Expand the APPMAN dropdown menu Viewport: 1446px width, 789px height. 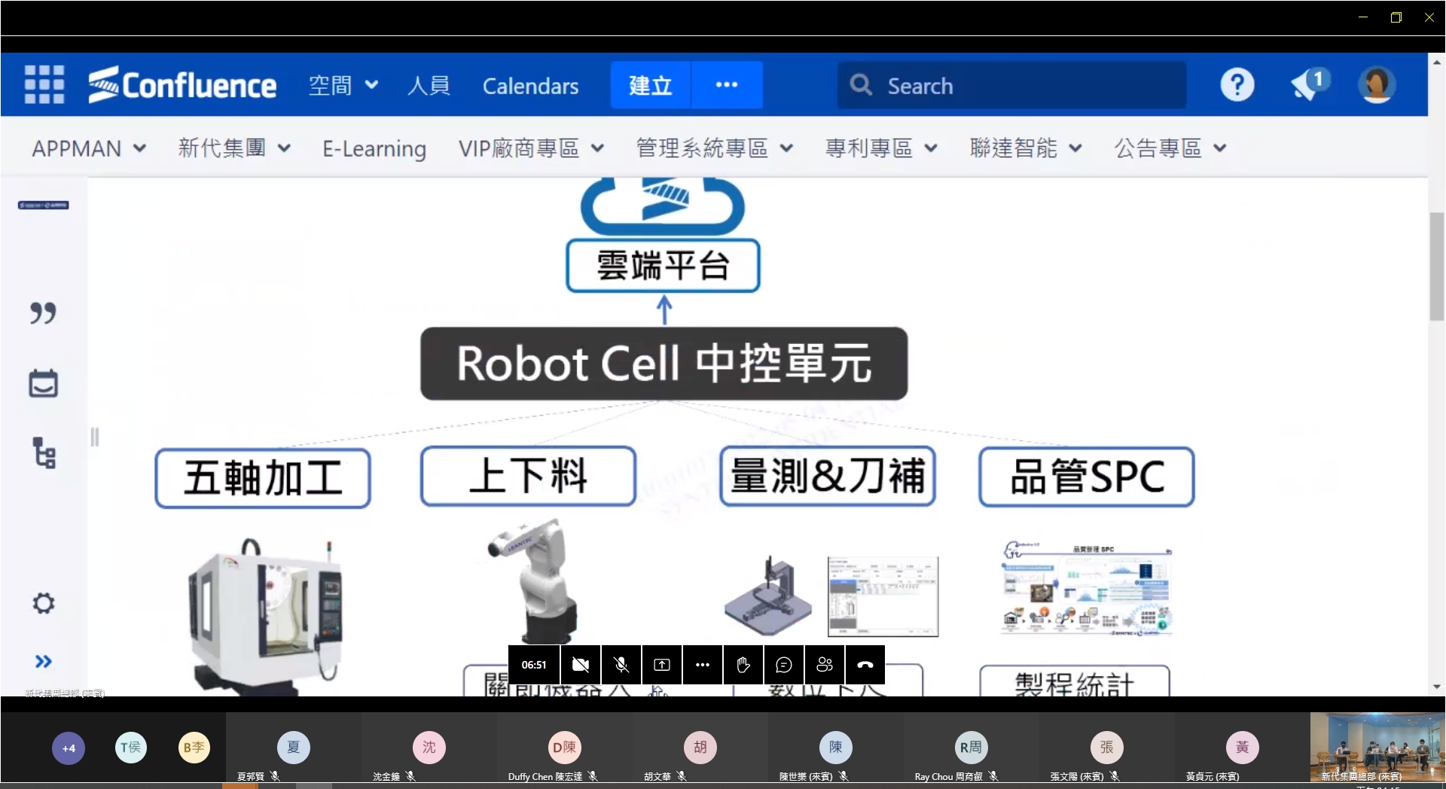[x=88, y=148]
